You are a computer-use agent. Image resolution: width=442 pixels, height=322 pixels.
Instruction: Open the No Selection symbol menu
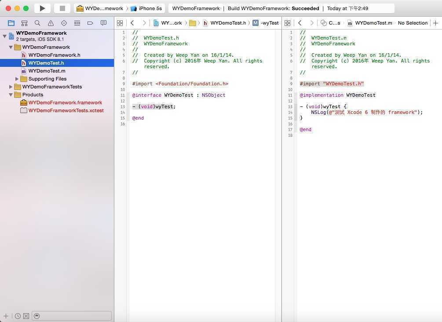click(x=413, y=23)
